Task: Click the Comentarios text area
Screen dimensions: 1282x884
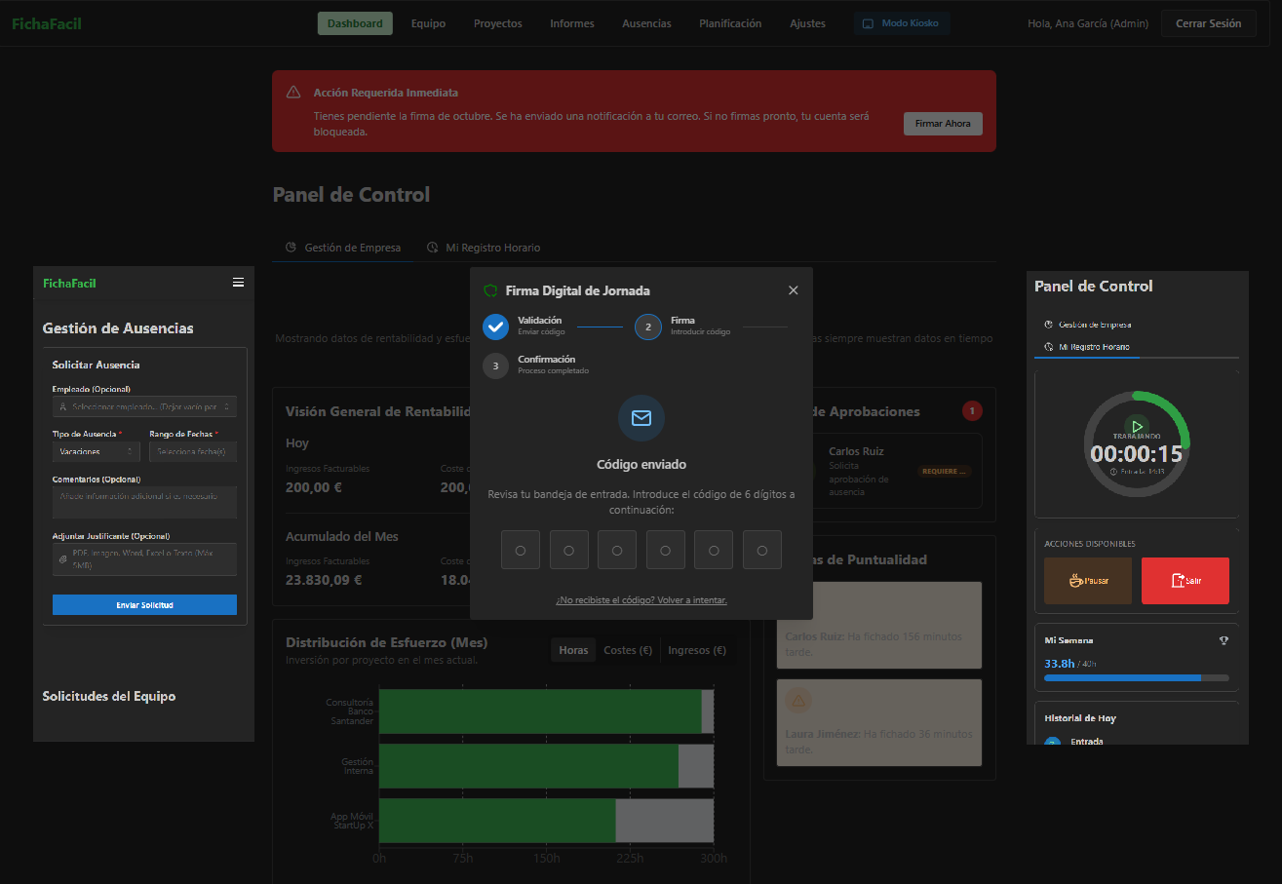Action: click(x=144, y=503)
